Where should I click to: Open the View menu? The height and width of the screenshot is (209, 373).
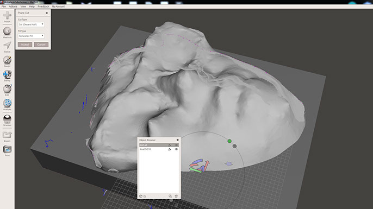(23, 7)
